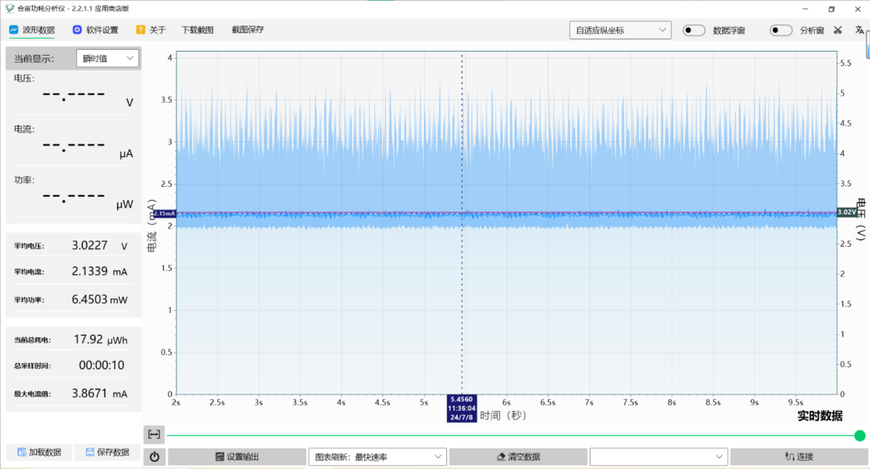Click the app logo in title bar

[9, 9]
